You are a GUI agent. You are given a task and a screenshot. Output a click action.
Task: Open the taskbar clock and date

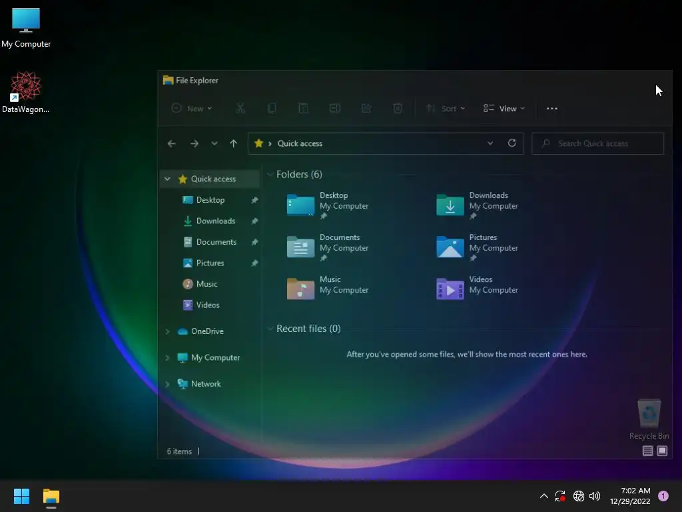pos(630,496)
